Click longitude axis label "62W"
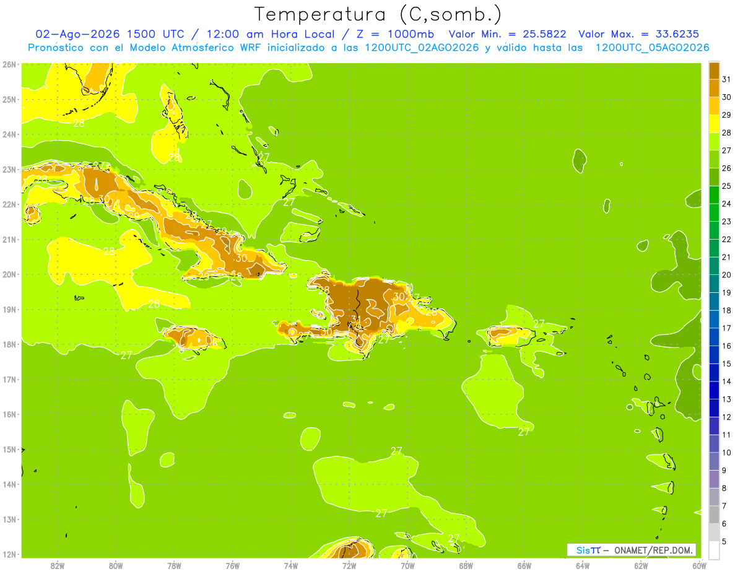 tap(641, 565)
